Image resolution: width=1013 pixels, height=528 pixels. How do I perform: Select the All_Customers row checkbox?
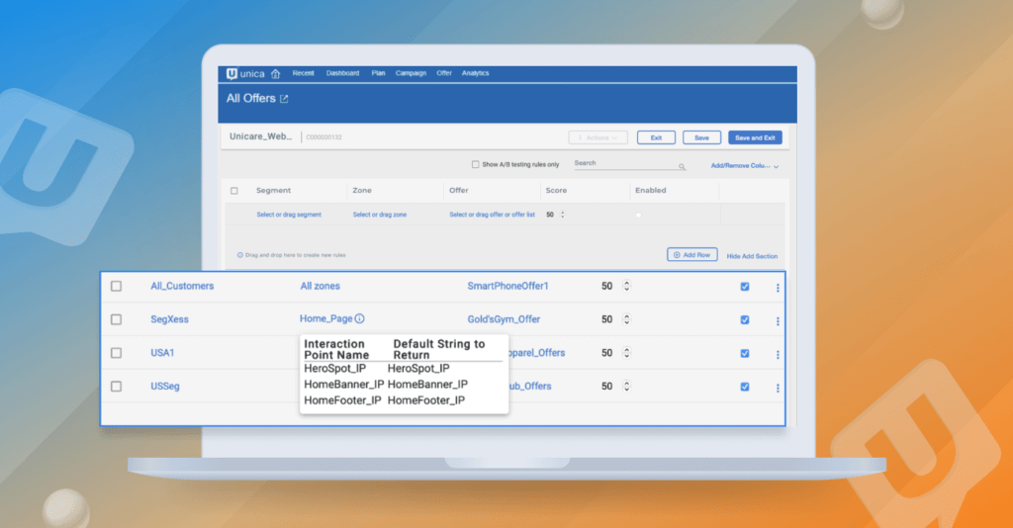click(x=116, y=287)
